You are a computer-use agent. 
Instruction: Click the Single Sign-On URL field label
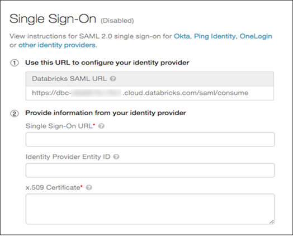pos(60,126)
